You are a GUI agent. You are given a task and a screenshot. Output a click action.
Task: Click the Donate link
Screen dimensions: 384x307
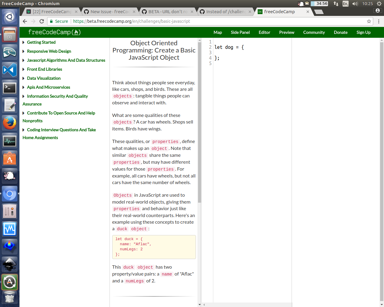click(340, 32)
